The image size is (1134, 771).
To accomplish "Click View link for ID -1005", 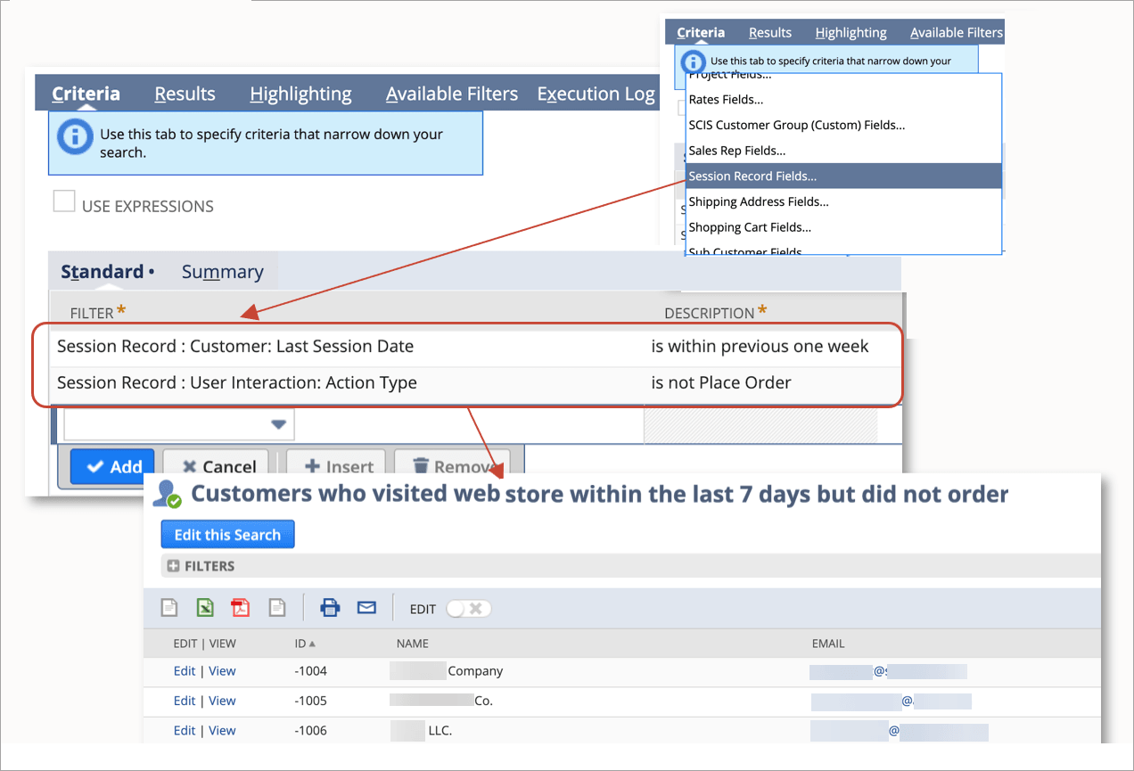I will coord(222,701).
